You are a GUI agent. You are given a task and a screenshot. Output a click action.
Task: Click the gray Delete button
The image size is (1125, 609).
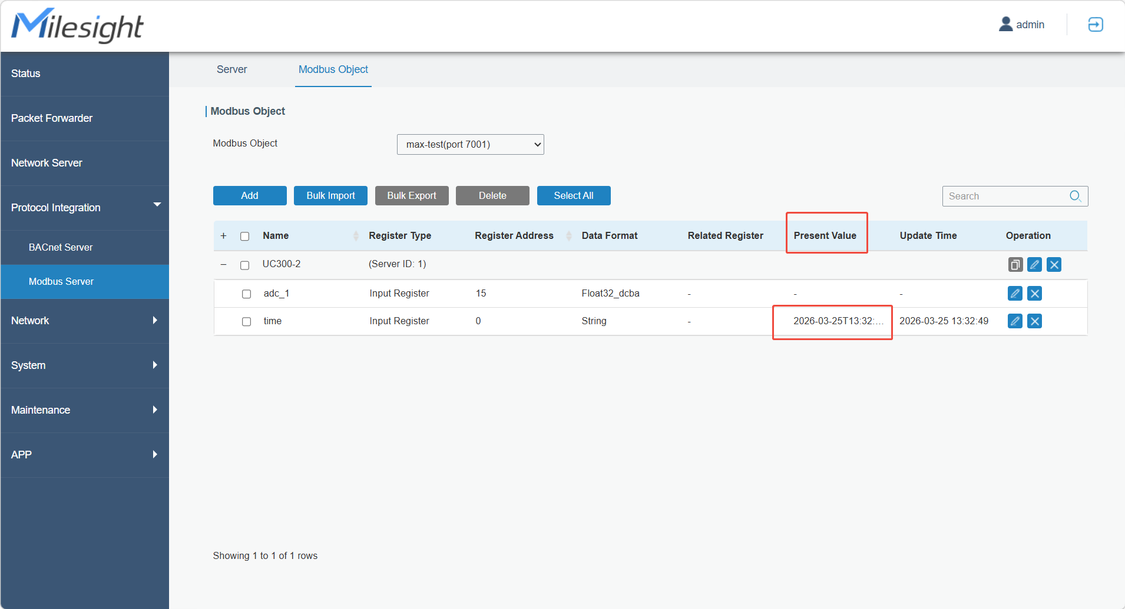tap(492, 196)
